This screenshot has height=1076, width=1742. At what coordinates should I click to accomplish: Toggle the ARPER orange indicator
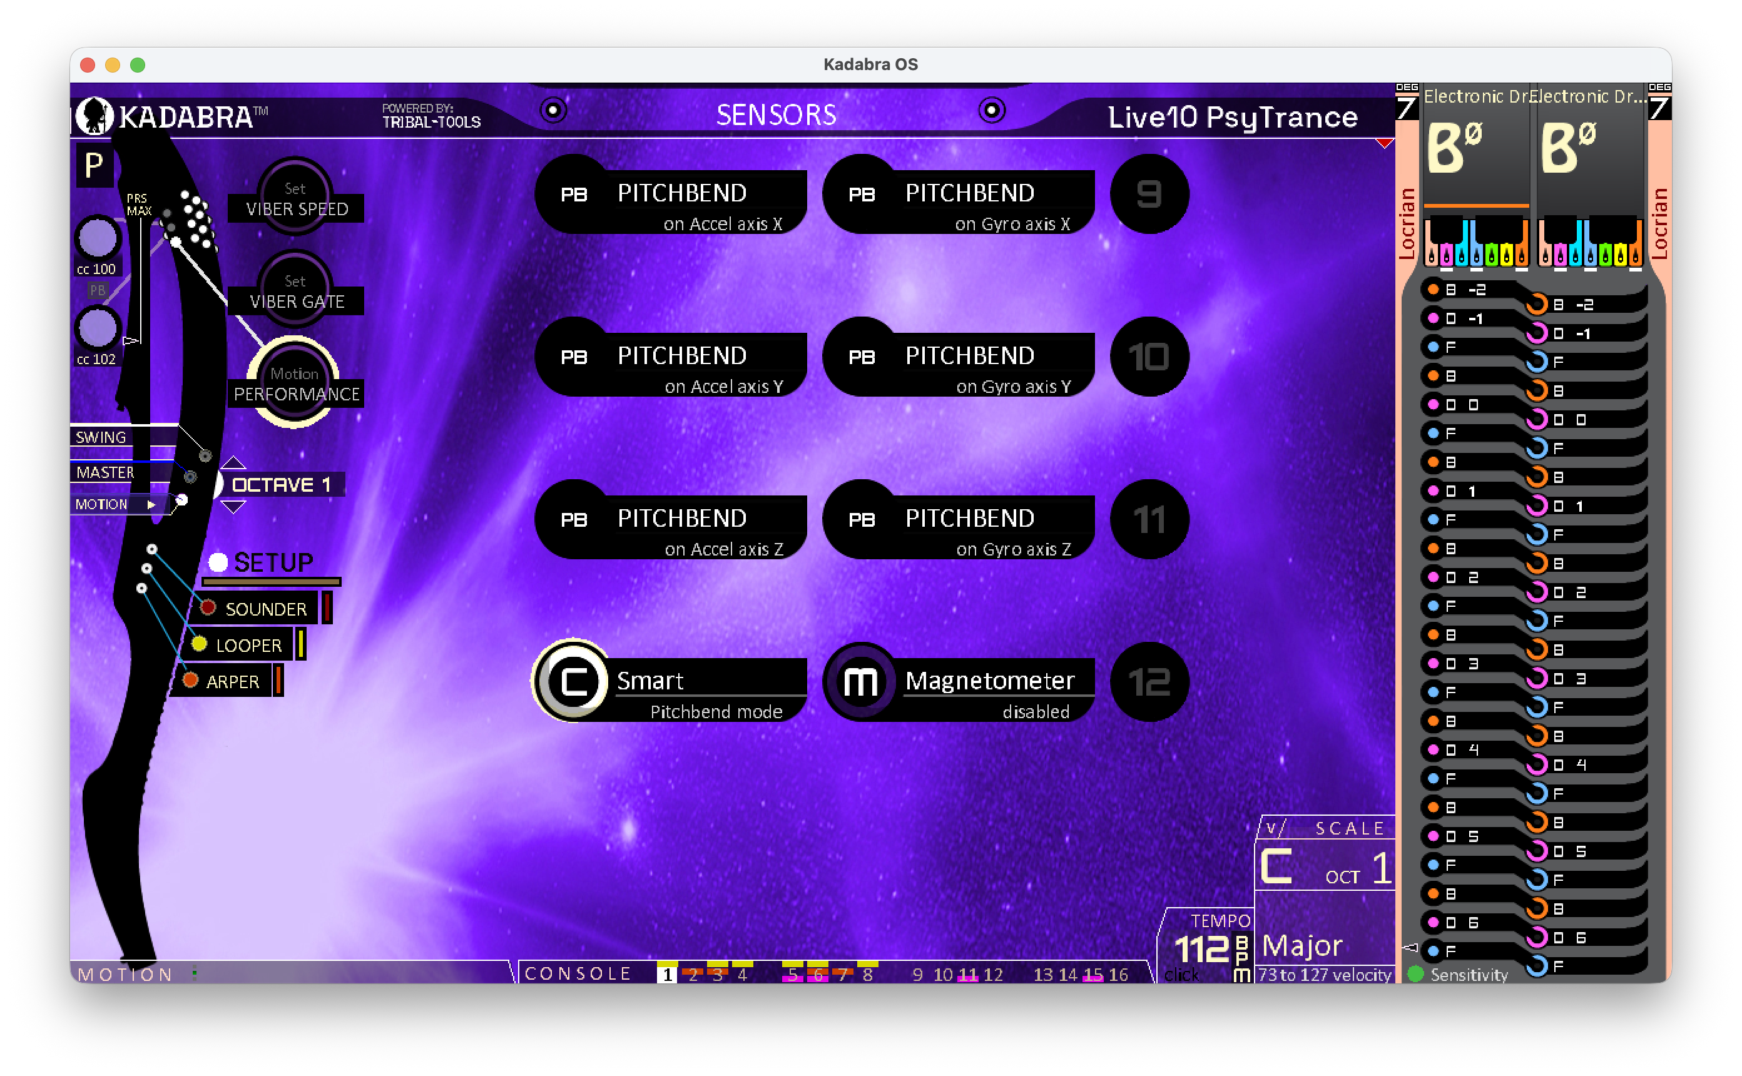pos(190,681)
